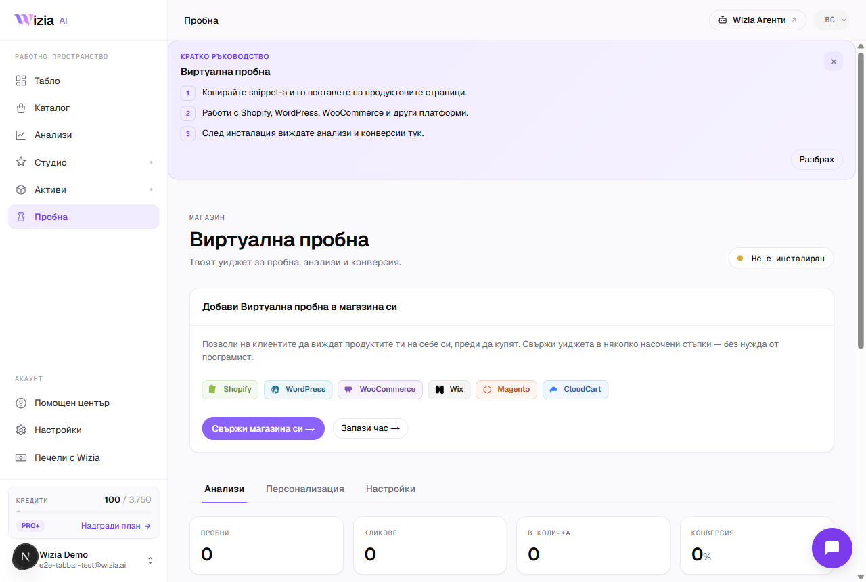This screenshot has height=582, width=866.
Task: Click the WordPress logo icon
Action: point(275,390)
